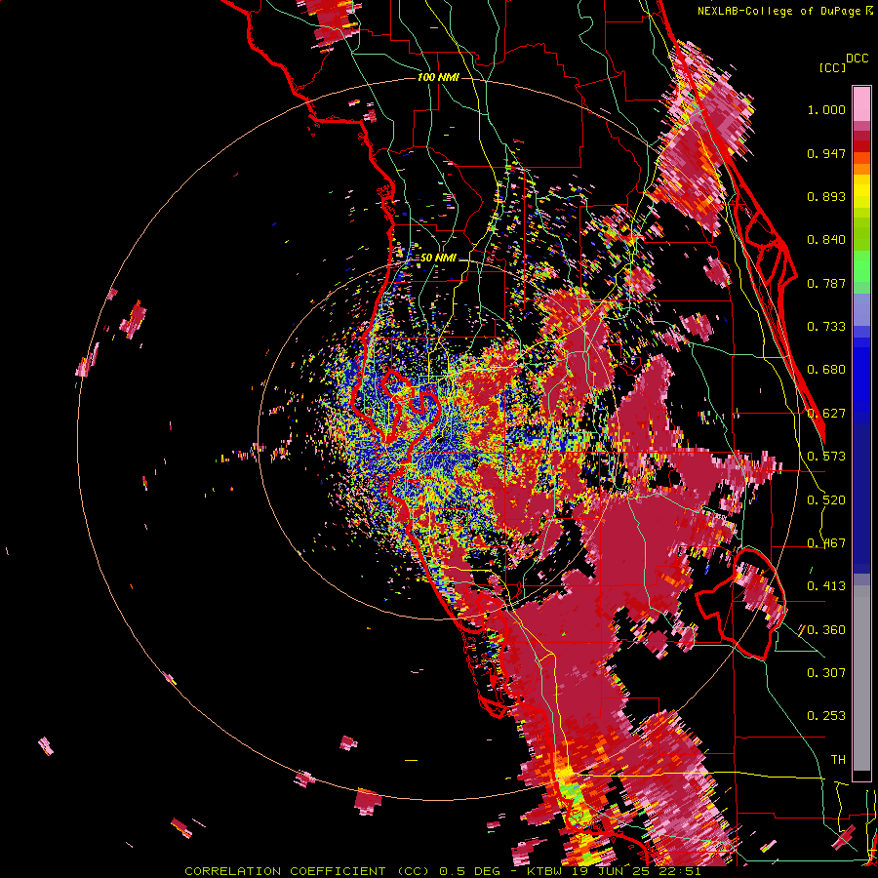Select the 100 NMI range ring label
Image resolution: width=878 pixels, height=878 pixels.
point(438,77)
